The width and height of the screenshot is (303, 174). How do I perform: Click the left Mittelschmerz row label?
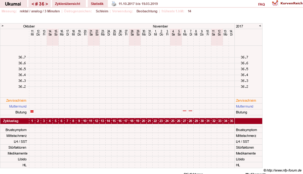(x=16, y=136)
